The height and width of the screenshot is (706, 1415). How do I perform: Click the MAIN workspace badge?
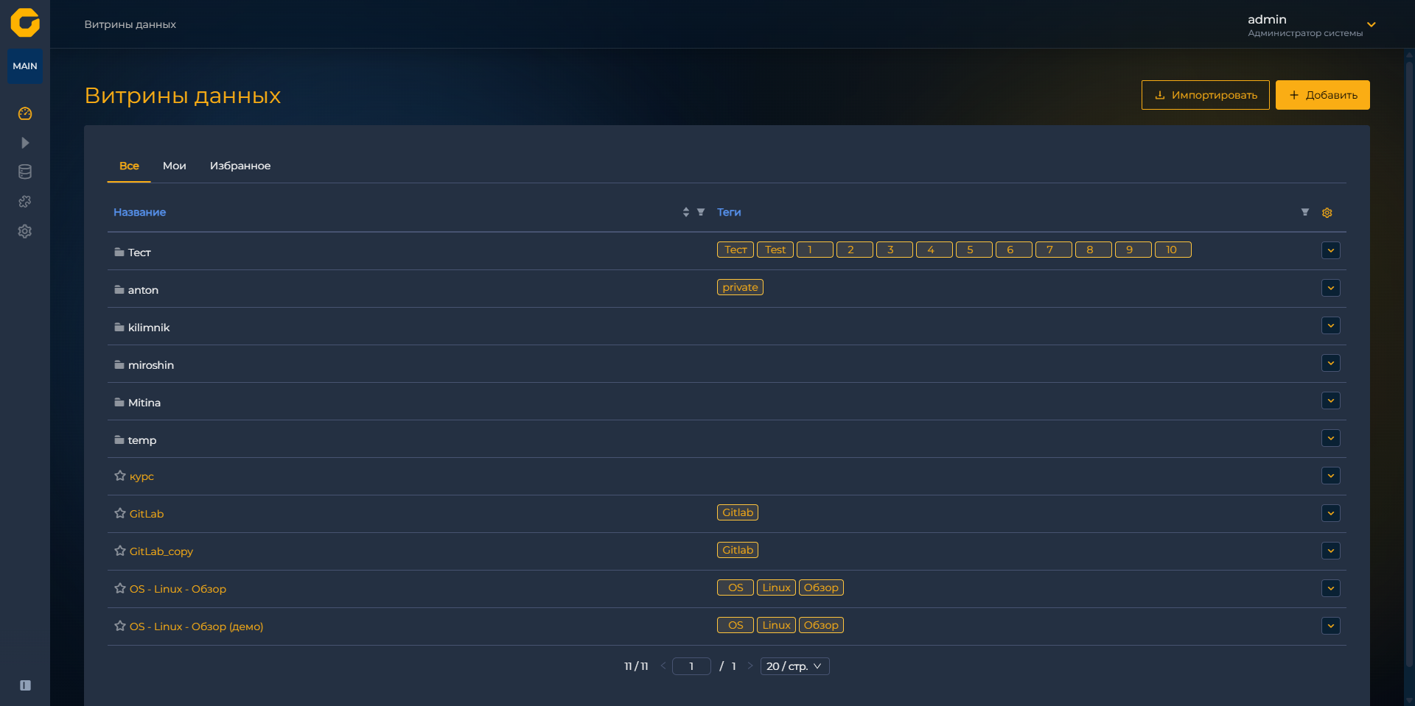(25, 66)
